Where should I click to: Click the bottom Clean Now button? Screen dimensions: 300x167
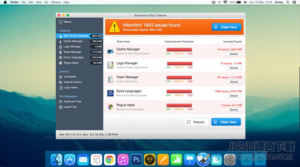pos(226,122)
